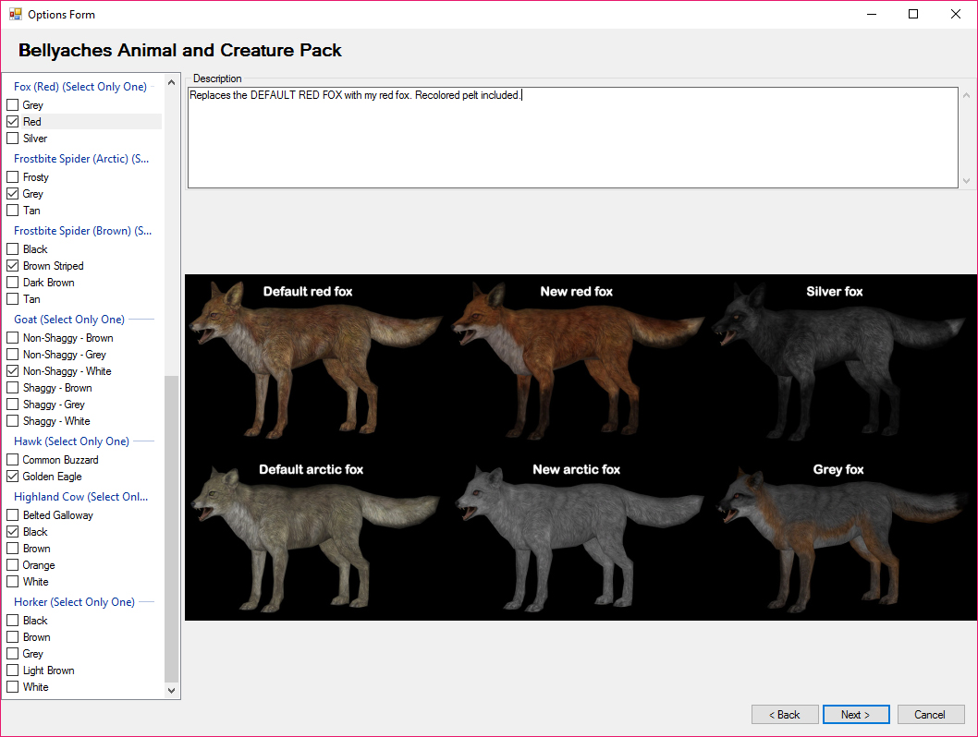Toggle Non-Shaggy - White goat
The height and width of the screenshot is (737, 978).
12,370
